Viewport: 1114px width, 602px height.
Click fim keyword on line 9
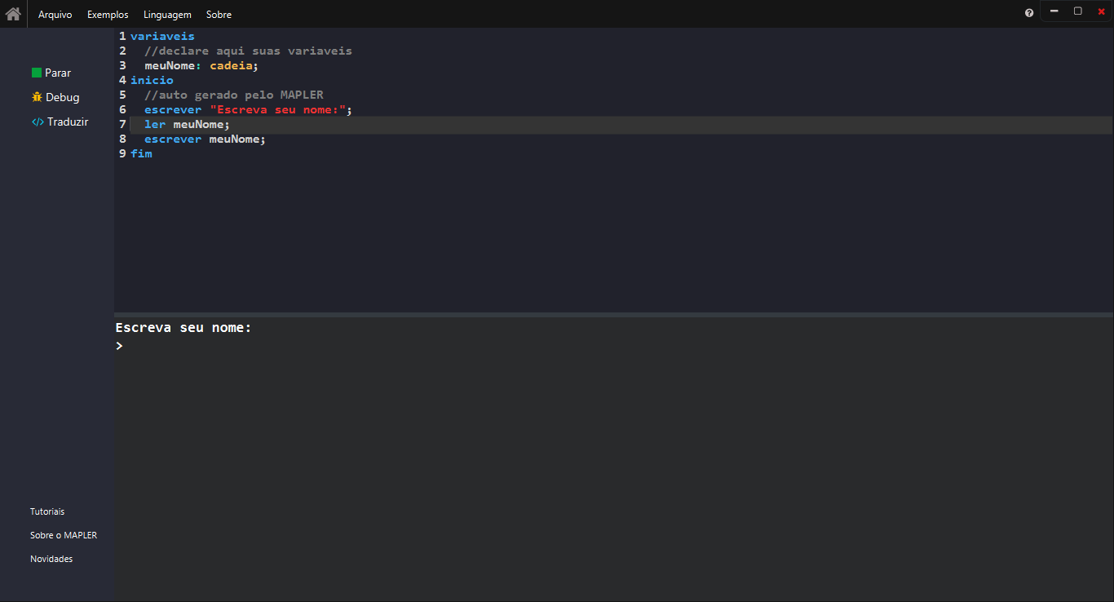click(x=141, y=153)
